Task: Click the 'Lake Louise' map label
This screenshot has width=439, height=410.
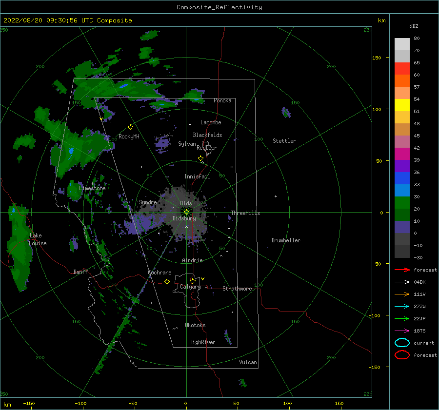Action: click(x=38, y=239)
